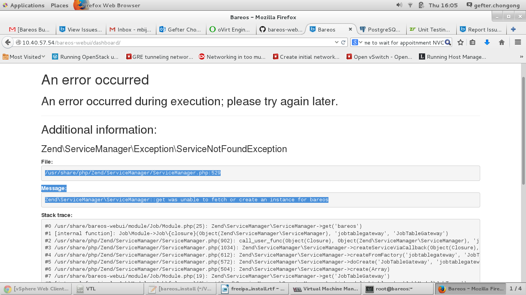Open URL history dropdown arrow
The width and height of the screenshot is (526, 295).
point(337,43)
